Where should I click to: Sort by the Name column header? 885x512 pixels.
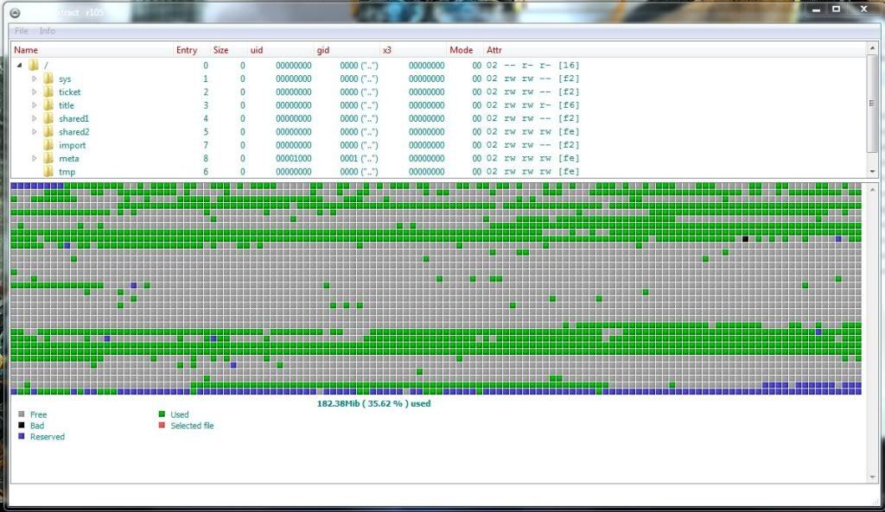26,50
